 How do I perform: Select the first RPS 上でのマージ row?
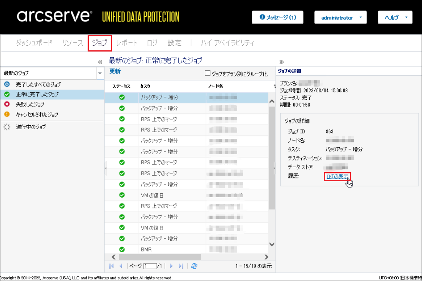click(186, 119)
